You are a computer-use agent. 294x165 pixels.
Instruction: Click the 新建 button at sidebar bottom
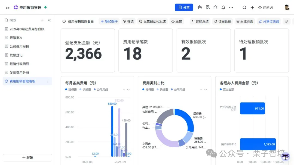pyautogui.click(x=27, y=158)
